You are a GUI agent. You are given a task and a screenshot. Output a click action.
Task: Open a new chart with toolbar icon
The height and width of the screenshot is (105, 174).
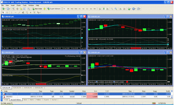[x=3, y=9]
